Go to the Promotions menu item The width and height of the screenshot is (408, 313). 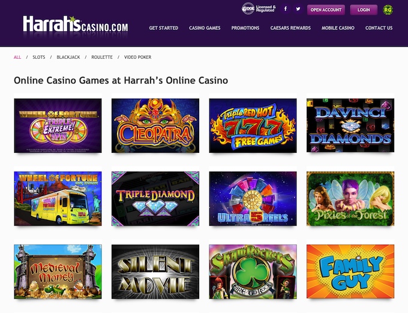[x=245, y=28]
